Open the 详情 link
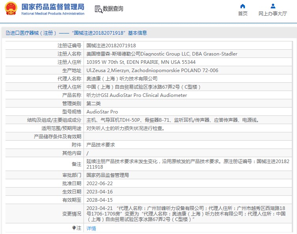Viewport: 297px width, 234px height. 91,228
